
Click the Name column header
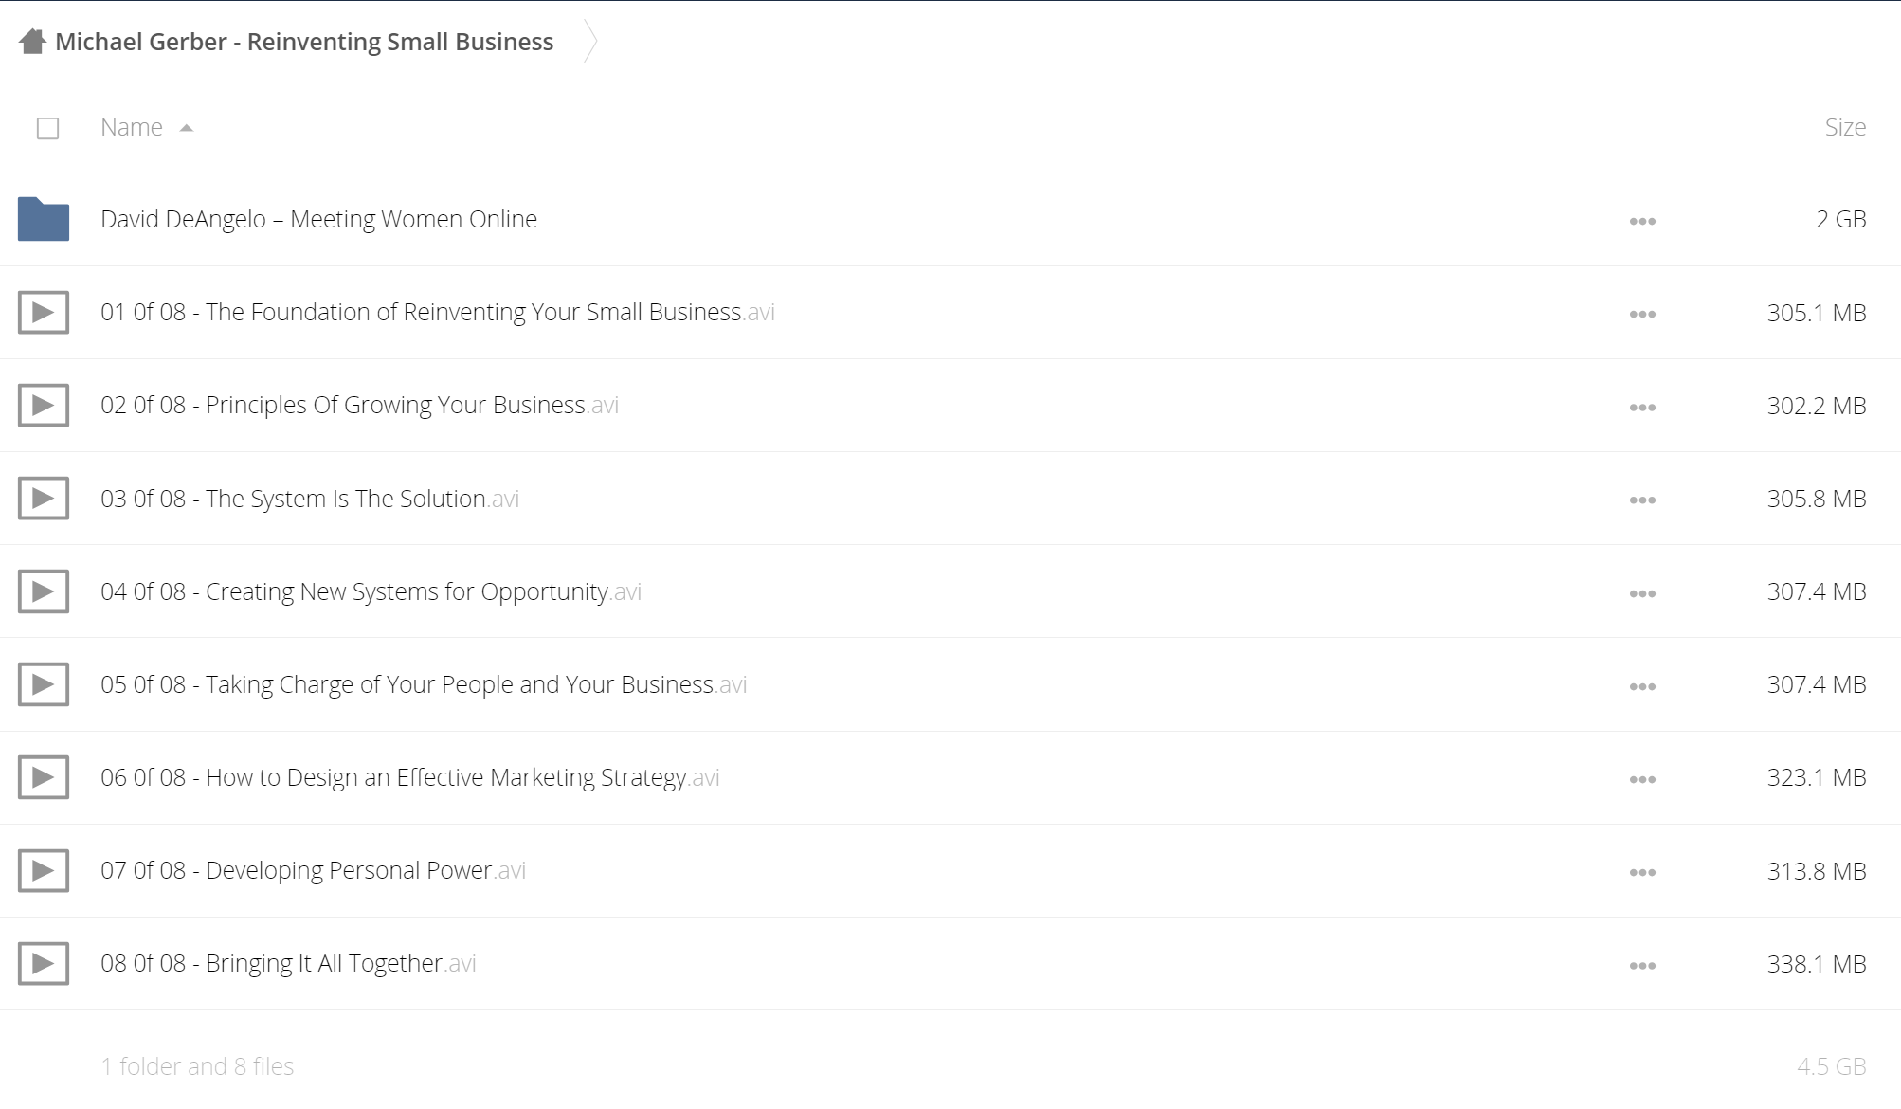tap(132, 127)
